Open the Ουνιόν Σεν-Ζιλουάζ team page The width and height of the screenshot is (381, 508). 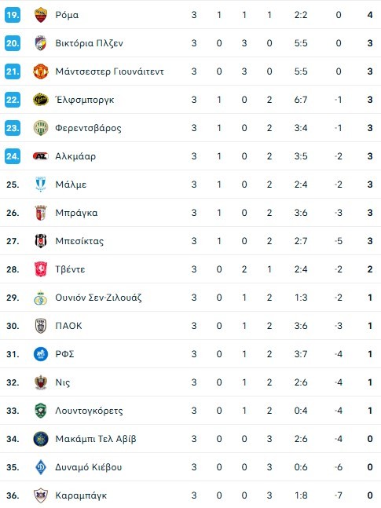click(x=98, y=298)
